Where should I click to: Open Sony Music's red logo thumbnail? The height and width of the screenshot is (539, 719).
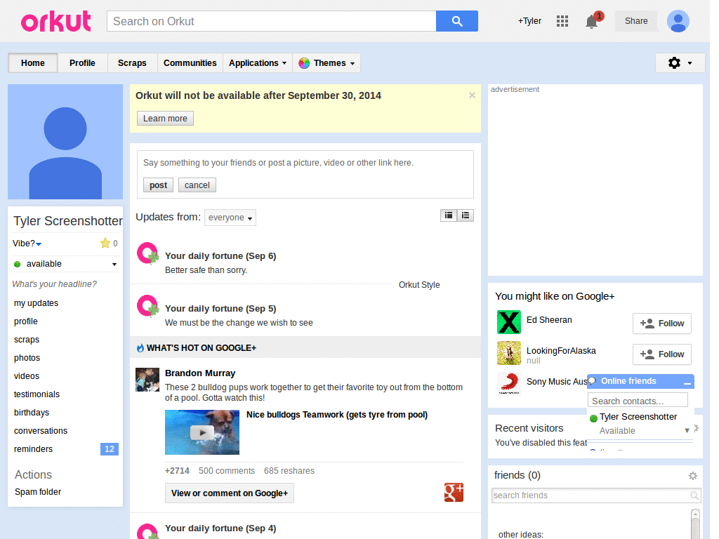pyautogui.click(x=509, y=383)
